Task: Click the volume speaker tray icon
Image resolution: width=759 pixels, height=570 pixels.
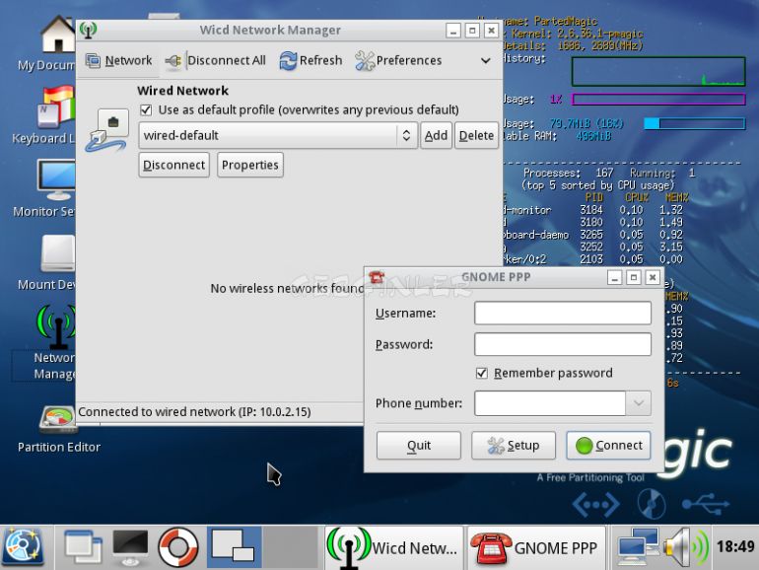Action: pyautogui.click(x=684, y=547)
